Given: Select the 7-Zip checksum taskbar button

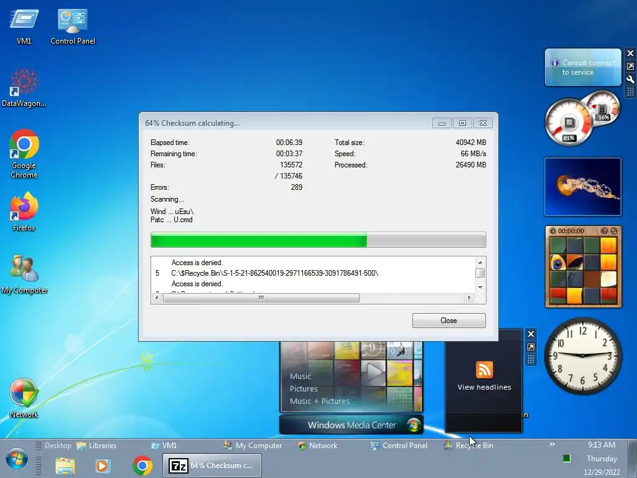Looking at the screenshot, I should tap(212, 466).
